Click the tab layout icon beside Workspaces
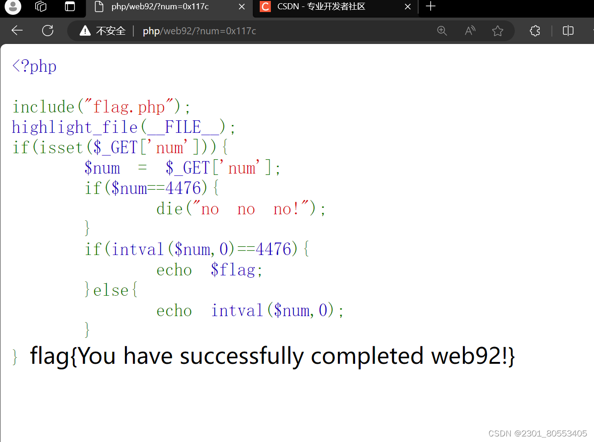594x442 pixels. coord(69,6)
